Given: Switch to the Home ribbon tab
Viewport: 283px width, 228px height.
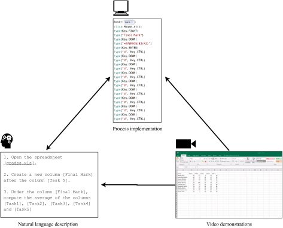Looking at the screenshot, I should (184, 156).
